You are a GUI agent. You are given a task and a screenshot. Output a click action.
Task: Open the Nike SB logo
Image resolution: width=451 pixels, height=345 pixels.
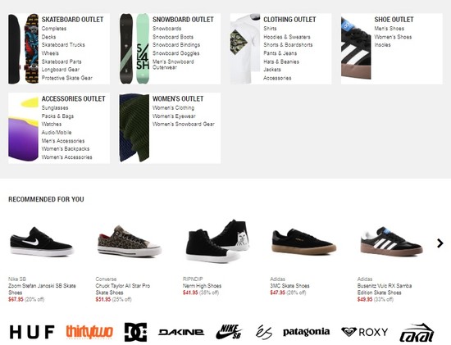click(x=230, y=332)
